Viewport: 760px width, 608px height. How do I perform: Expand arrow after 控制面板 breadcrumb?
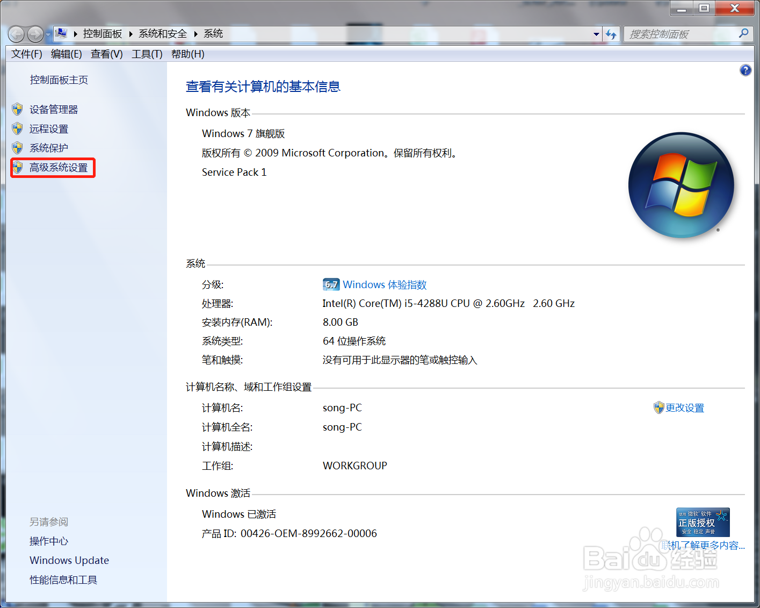pyautogui.click(x=131, y=34)
